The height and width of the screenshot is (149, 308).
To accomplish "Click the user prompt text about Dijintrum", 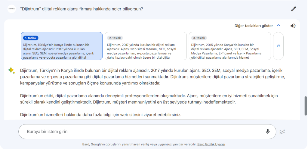I will [x=82, y=9].
